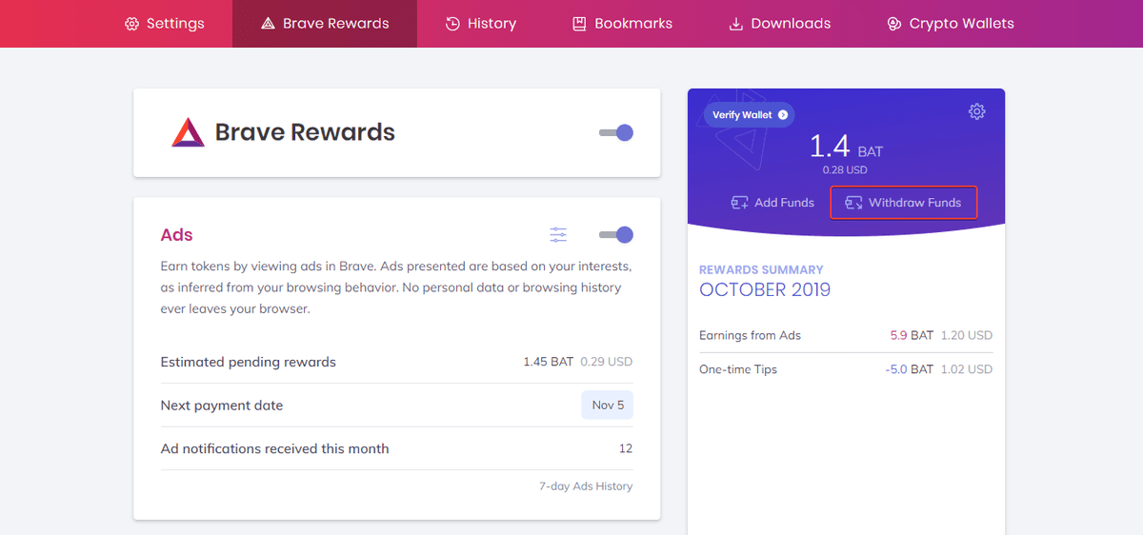Screen dimensions: 1143x535
Task: Switch to the Brave Rewards tab
Action: point(325,24)
